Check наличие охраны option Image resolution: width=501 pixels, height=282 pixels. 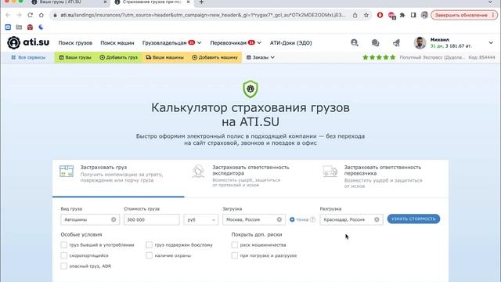(x=149, y=255)
